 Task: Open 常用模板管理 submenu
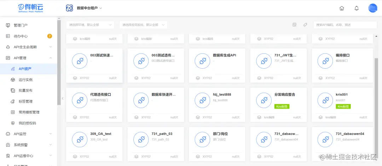pos(29,112)
